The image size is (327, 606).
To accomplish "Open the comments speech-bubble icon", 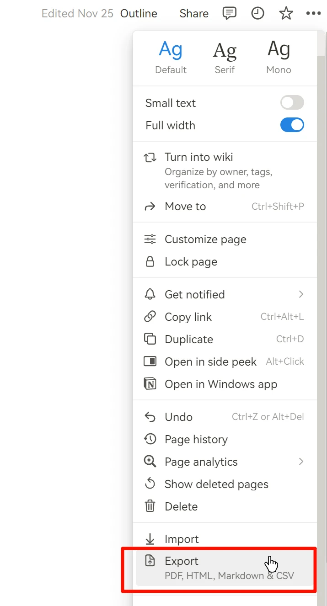I will pos(230,13).
